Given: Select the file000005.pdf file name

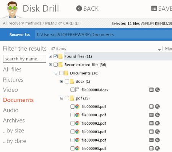Looking at the screenshot, I should click(94, 149).
